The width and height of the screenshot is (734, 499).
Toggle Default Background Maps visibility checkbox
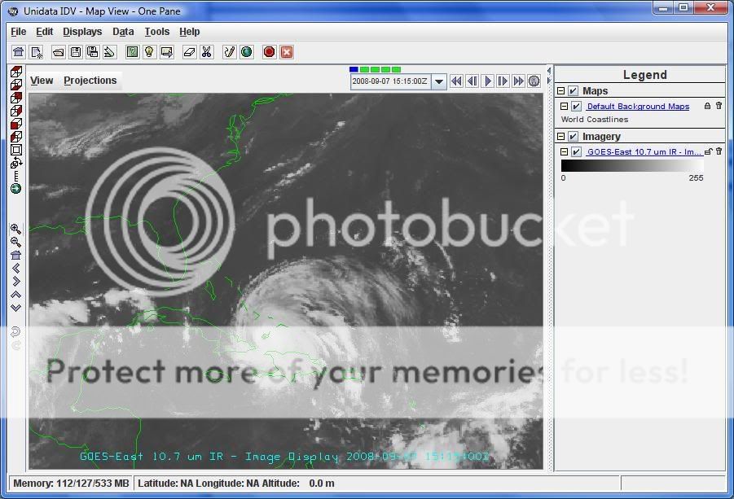pos(577,107)
